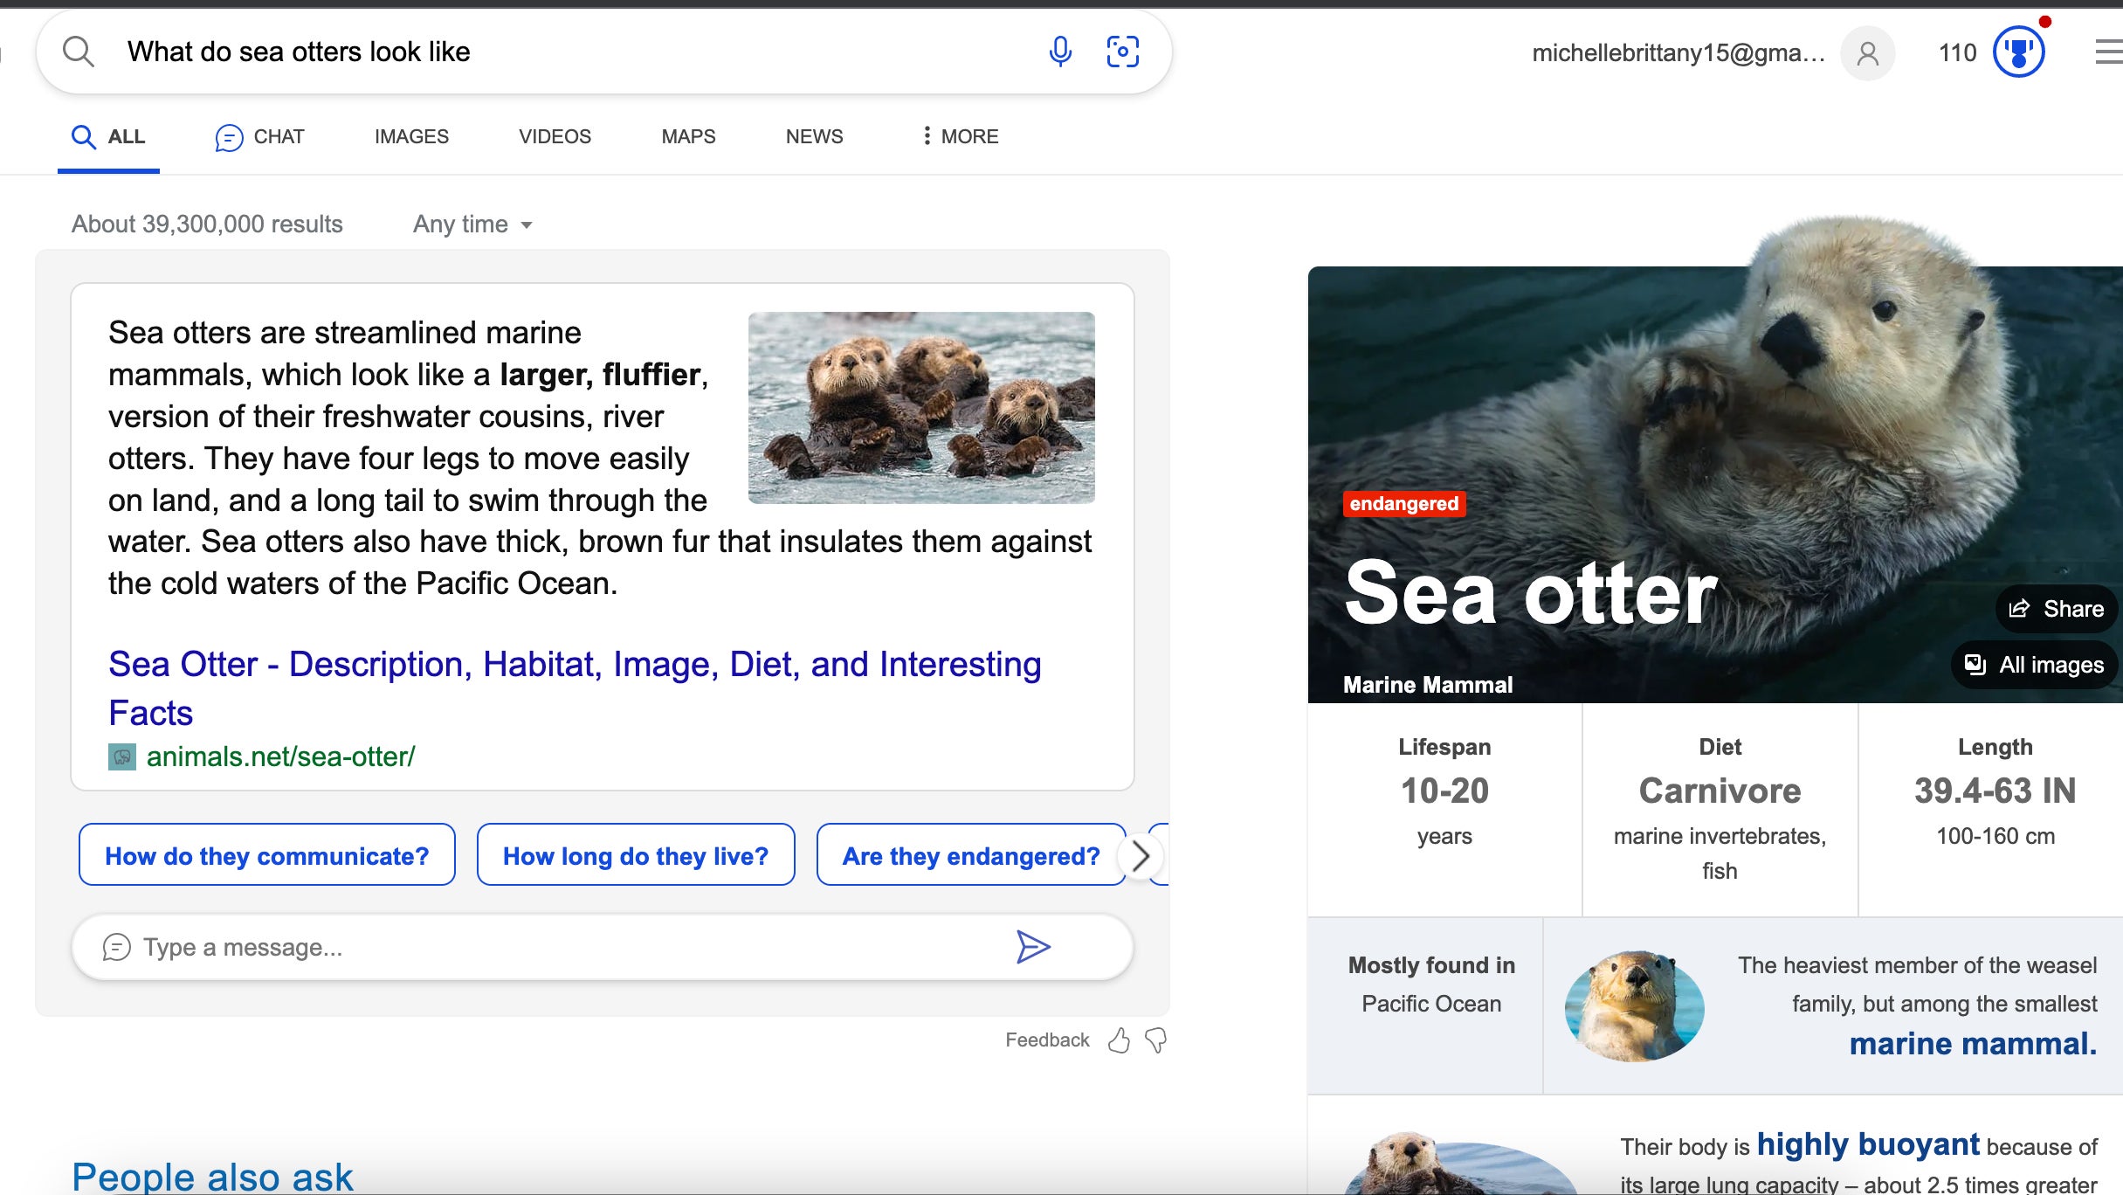2123x1195 pixels.
Task: Click the Share button on sea otter card
Action: (2056, 609)
